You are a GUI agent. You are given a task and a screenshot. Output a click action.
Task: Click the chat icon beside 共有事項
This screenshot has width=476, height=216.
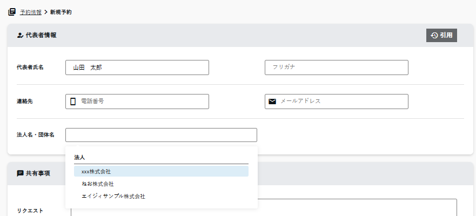(20, 173)
